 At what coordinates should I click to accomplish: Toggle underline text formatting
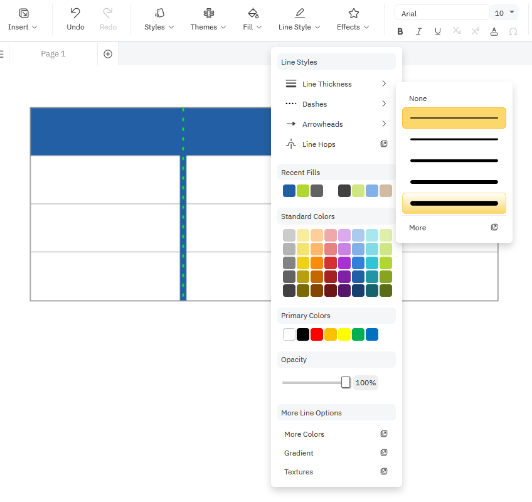437,31
